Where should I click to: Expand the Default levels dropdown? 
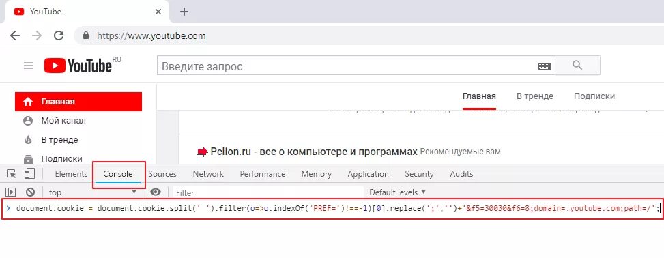pos(397,192)
